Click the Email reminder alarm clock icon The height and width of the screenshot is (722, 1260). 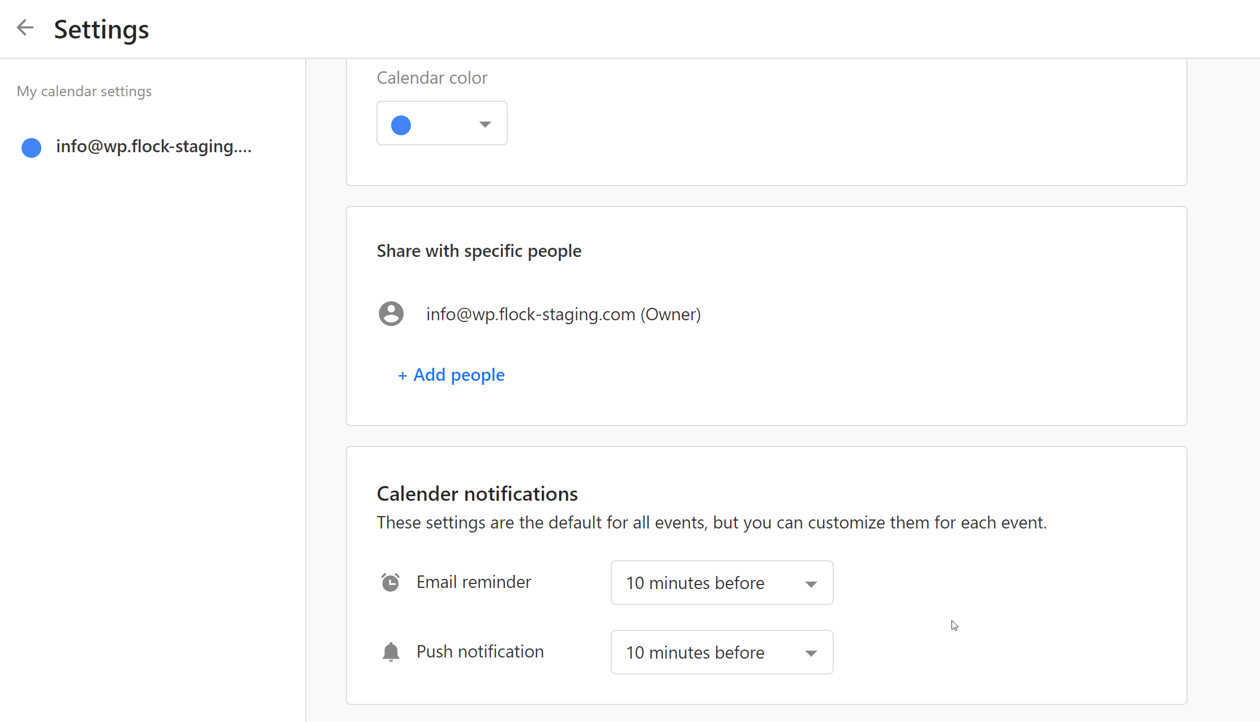pyautogui.click(x=391, y=582)
